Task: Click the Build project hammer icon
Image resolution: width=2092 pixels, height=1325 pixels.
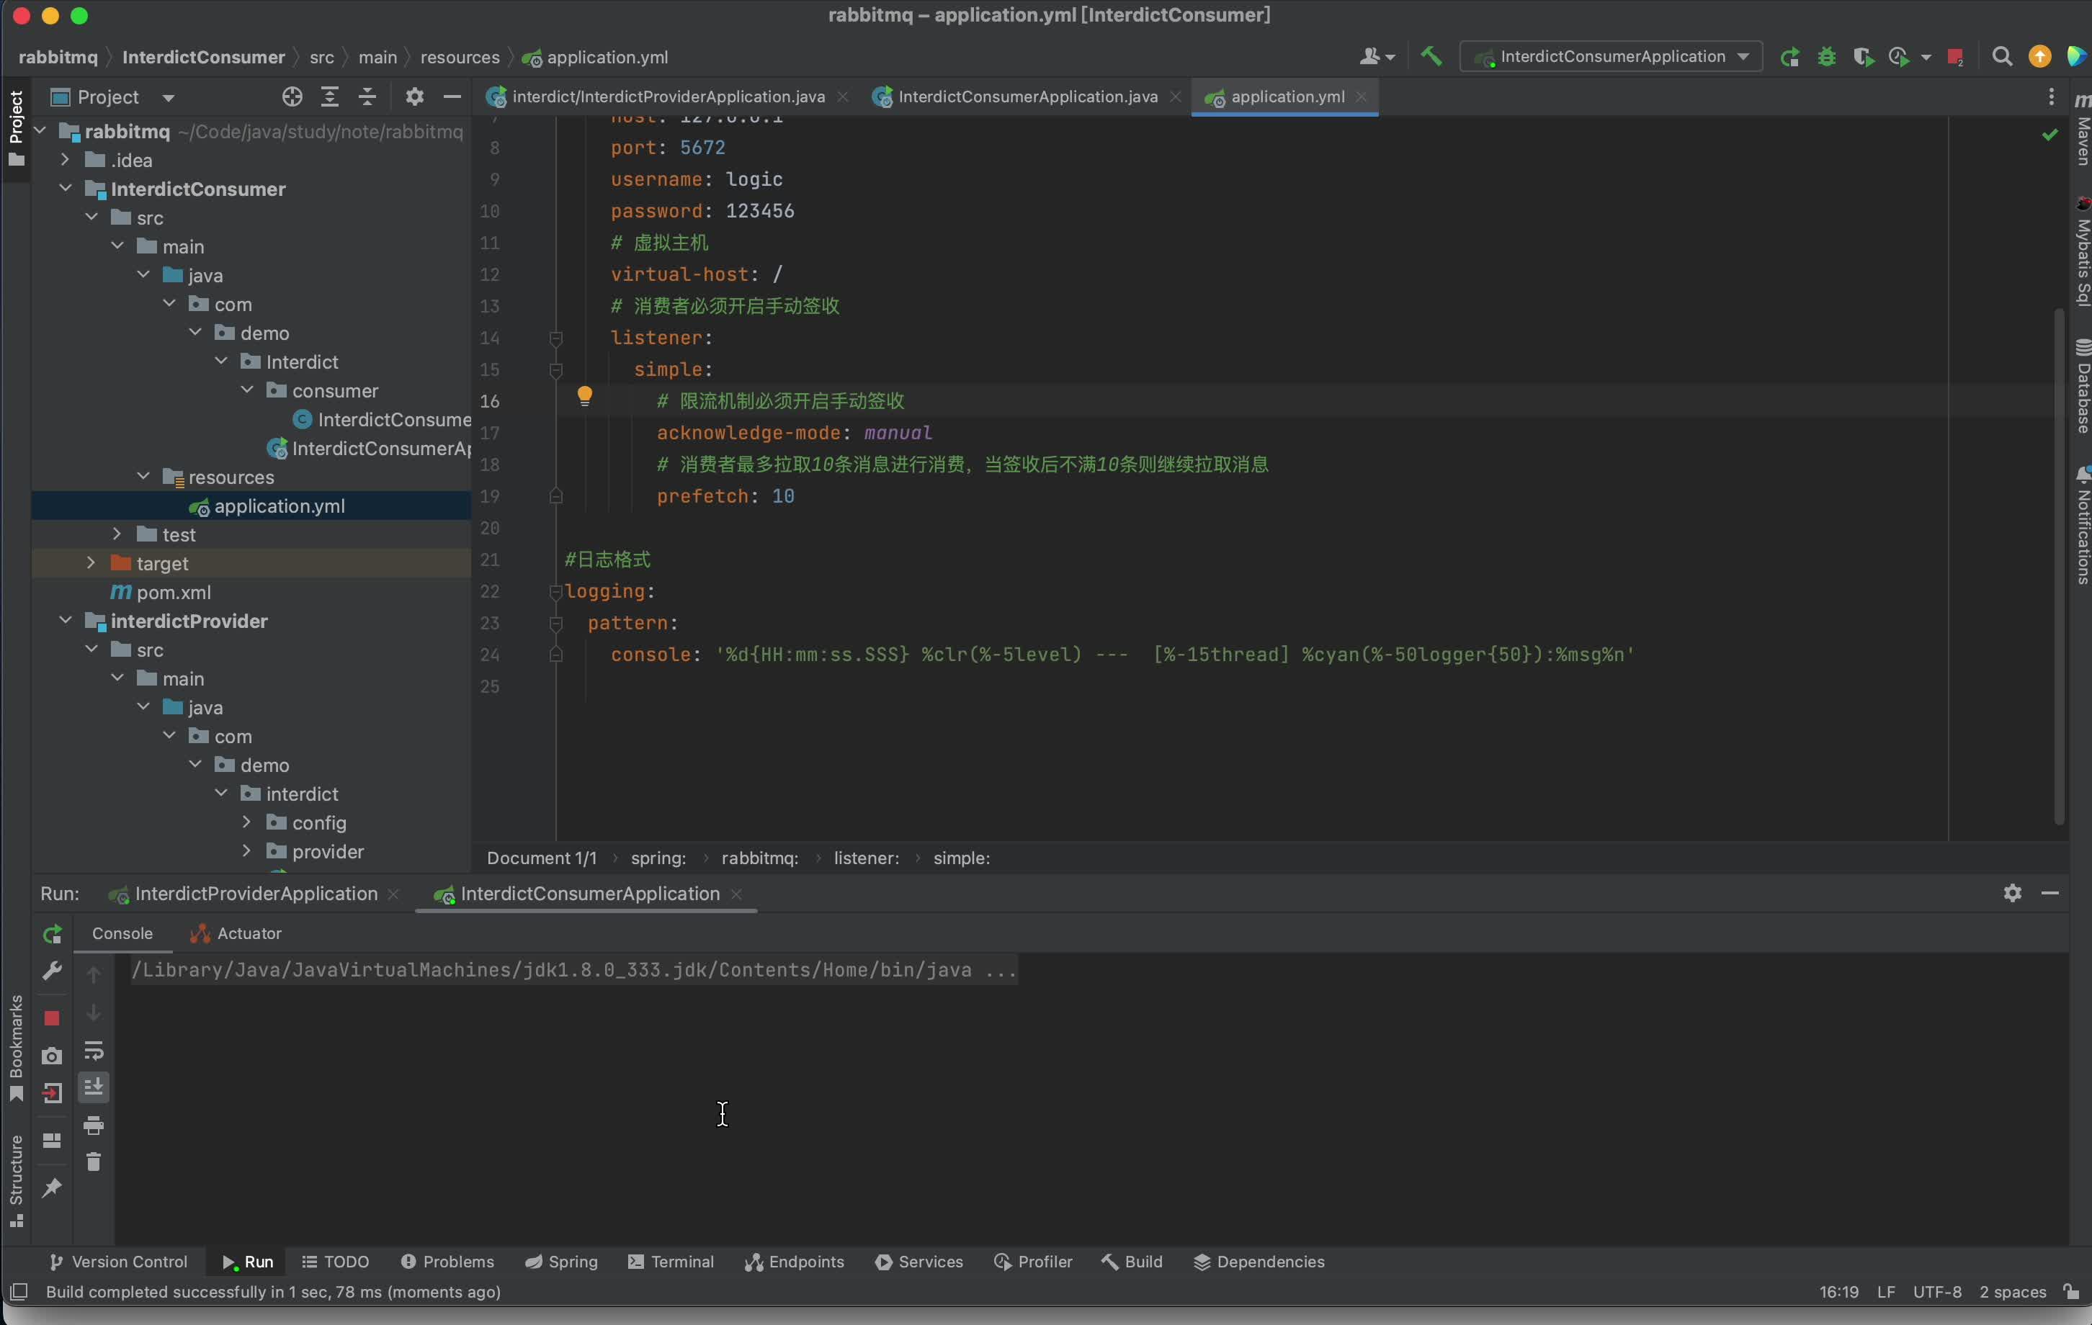Action: coord(1431,58)
